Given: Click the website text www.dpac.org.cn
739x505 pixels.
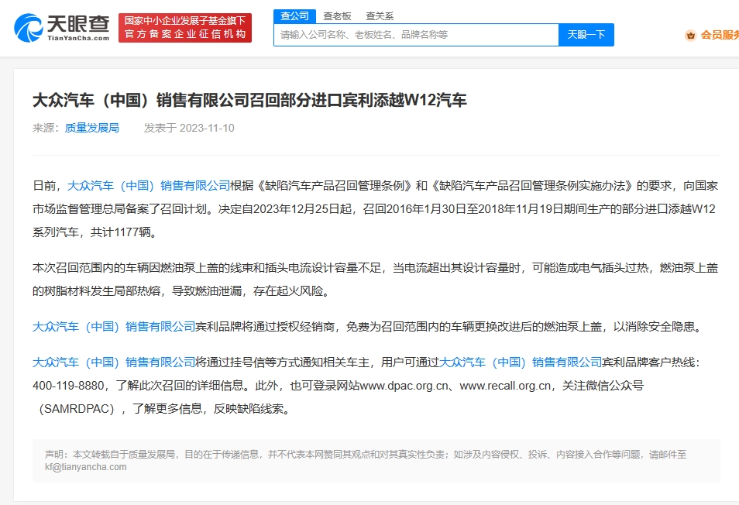Looking at the screenshot, I should pyautogui.click(x=404, y=386).
